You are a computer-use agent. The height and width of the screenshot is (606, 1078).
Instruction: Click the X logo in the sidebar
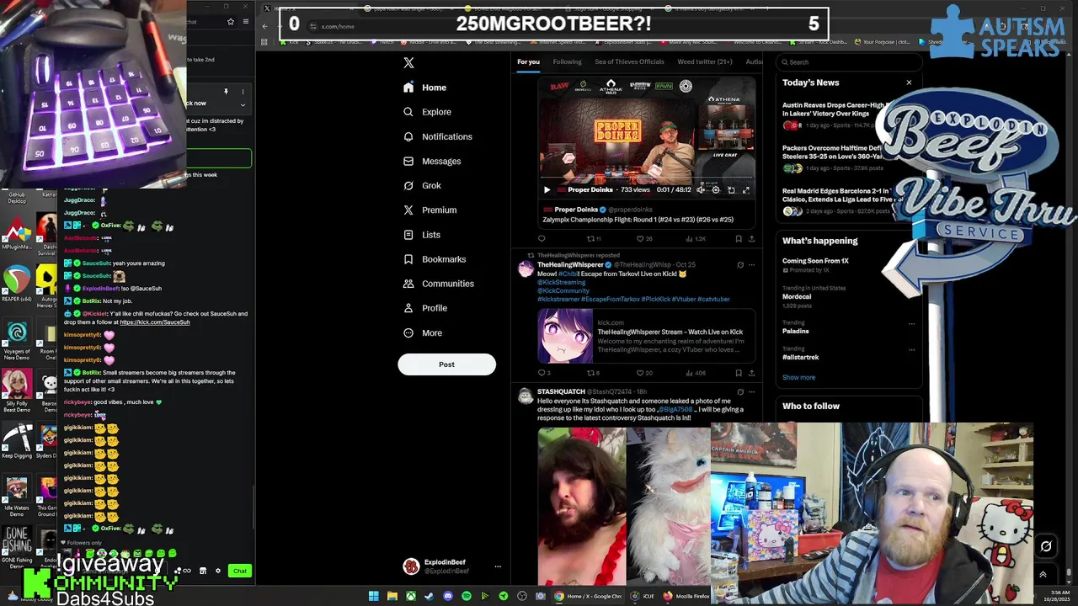408,62
